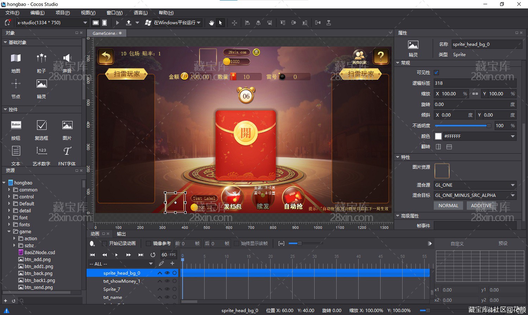Switch to portrait orientation icon
The width and height of the screenshot is (528, 315).
[105, 23]
